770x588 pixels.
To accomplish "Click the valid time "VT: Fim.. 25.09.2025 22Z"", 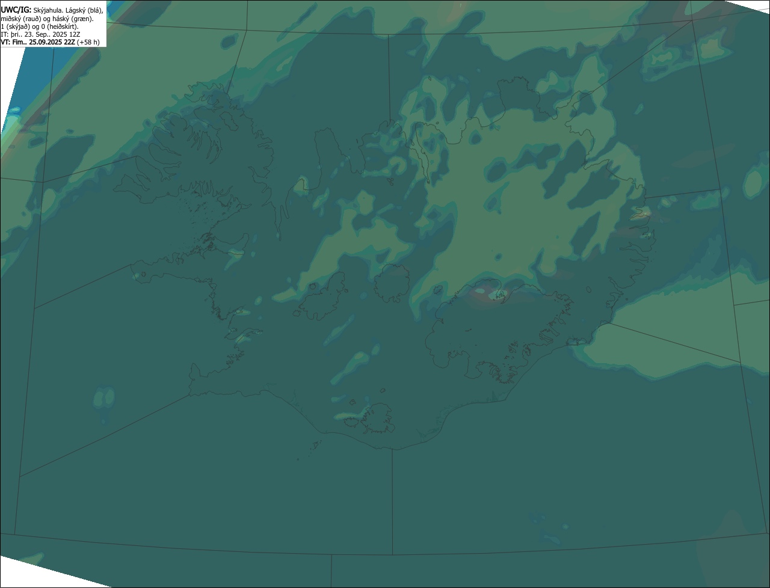I will [x=38, y=42].
